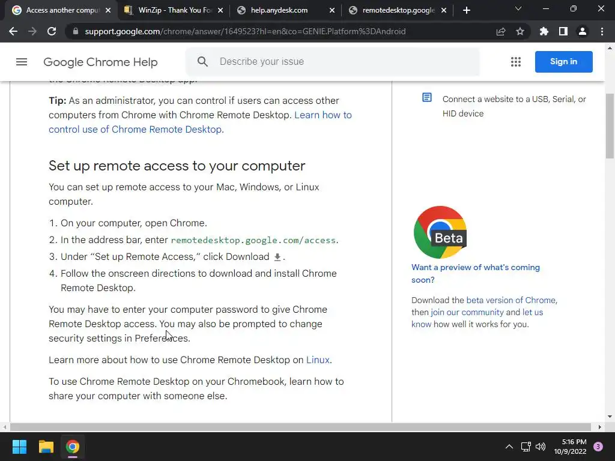Click the address bar URL
This screenshot has height=461, width=615.
pyautogui.click(x=245, y=31)
